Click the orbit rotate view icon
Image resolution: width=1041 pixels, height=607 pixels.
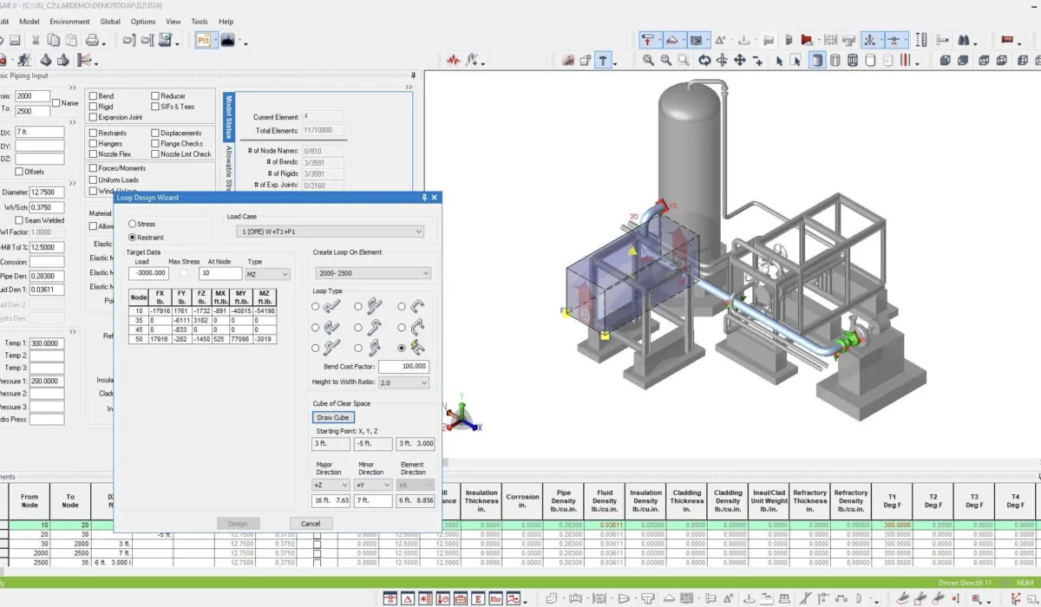704,60
